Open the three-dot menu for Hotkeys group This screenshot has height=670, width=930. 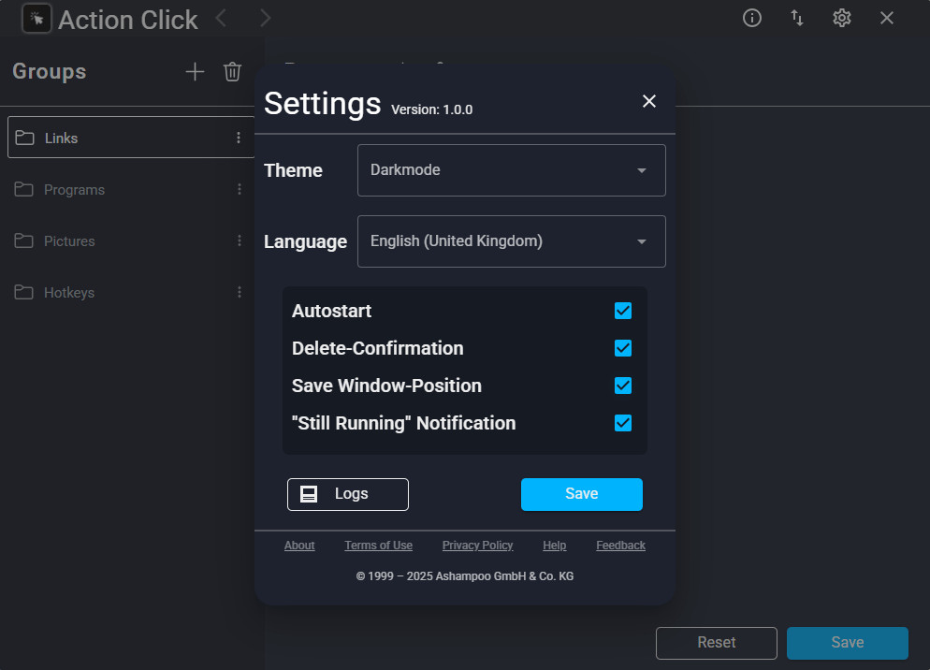[239, 292]
